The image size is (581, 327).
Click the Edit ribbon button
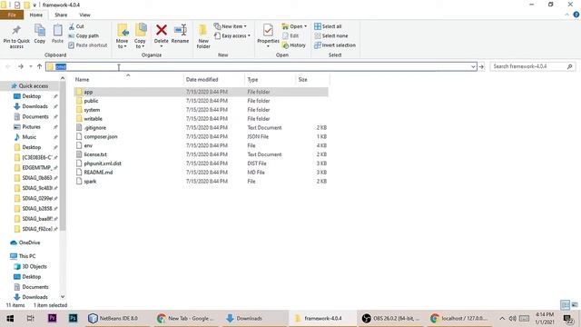click(290, 35)
